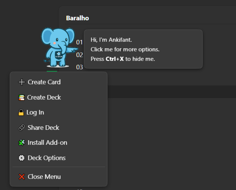The height and width of the screenshot is (190, 236).
Task: Dismiss the popup via Close Menu text
Action: 44,177
